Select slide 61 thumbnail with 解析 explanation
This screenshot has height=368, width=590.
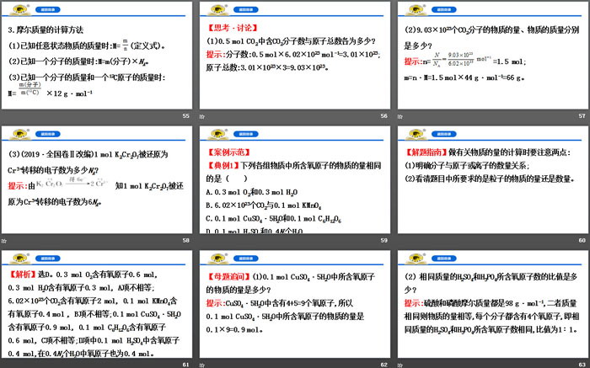(97, 304)
